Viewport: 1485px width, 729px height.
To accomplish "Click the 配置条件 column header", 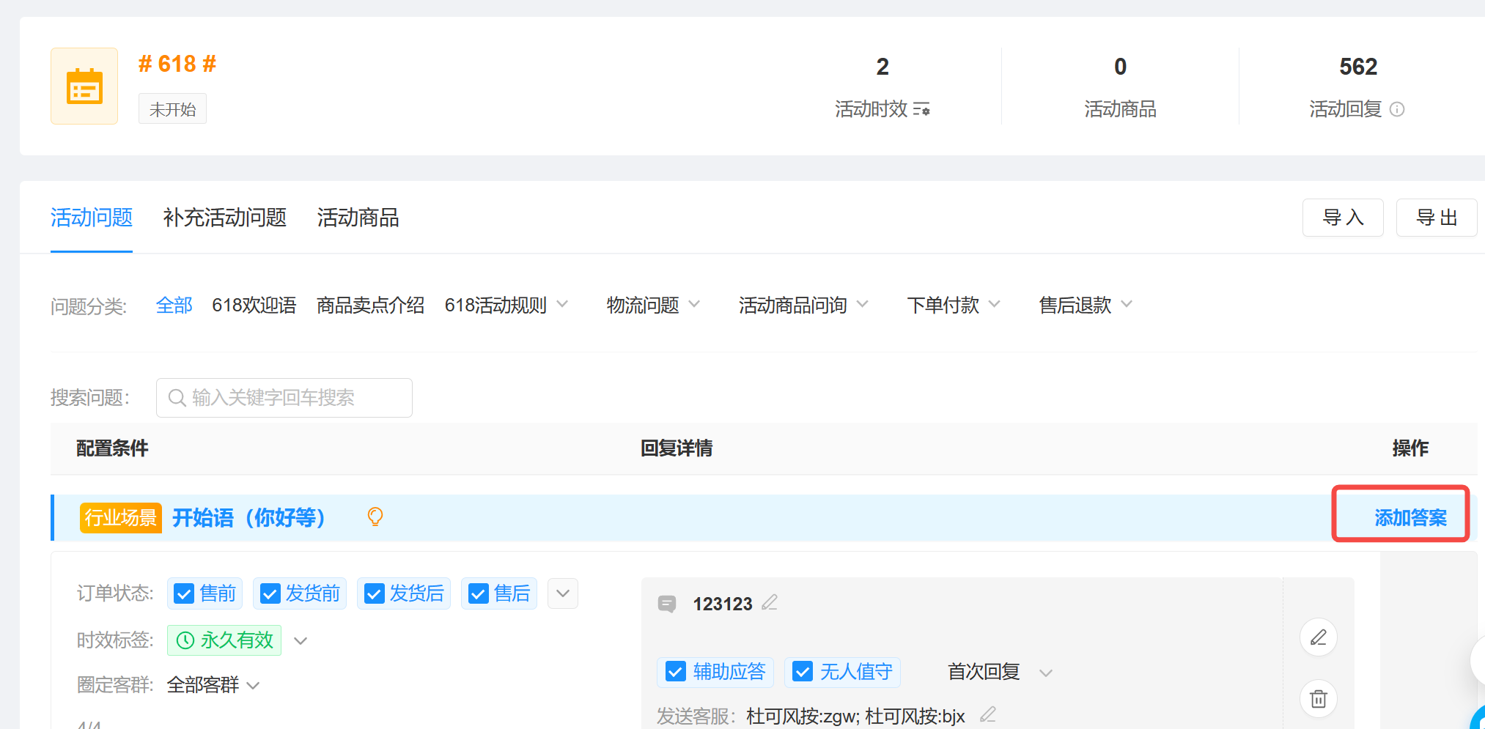I will 112,448.
